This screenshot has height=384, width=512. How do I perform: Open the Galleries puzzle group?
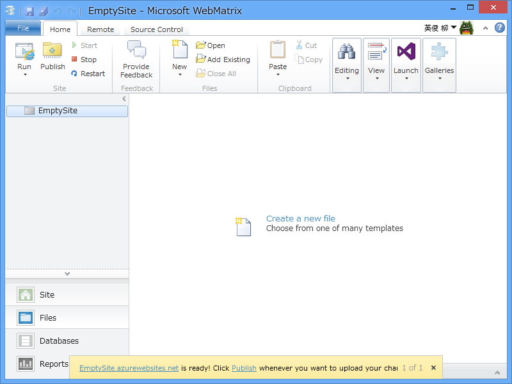(439, 65)
